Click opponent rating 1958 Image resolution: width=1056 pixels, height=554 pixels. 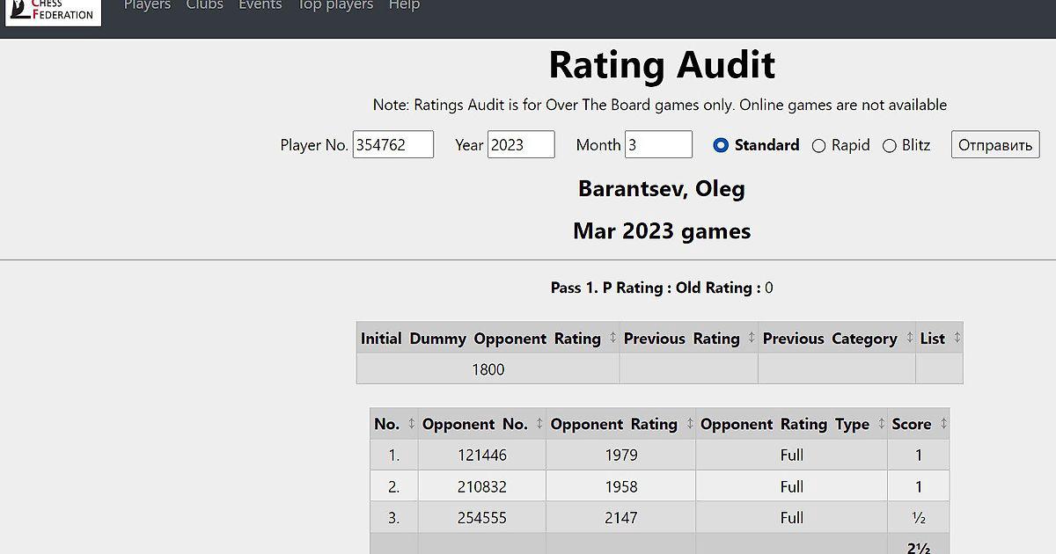(x=621, y=486)
